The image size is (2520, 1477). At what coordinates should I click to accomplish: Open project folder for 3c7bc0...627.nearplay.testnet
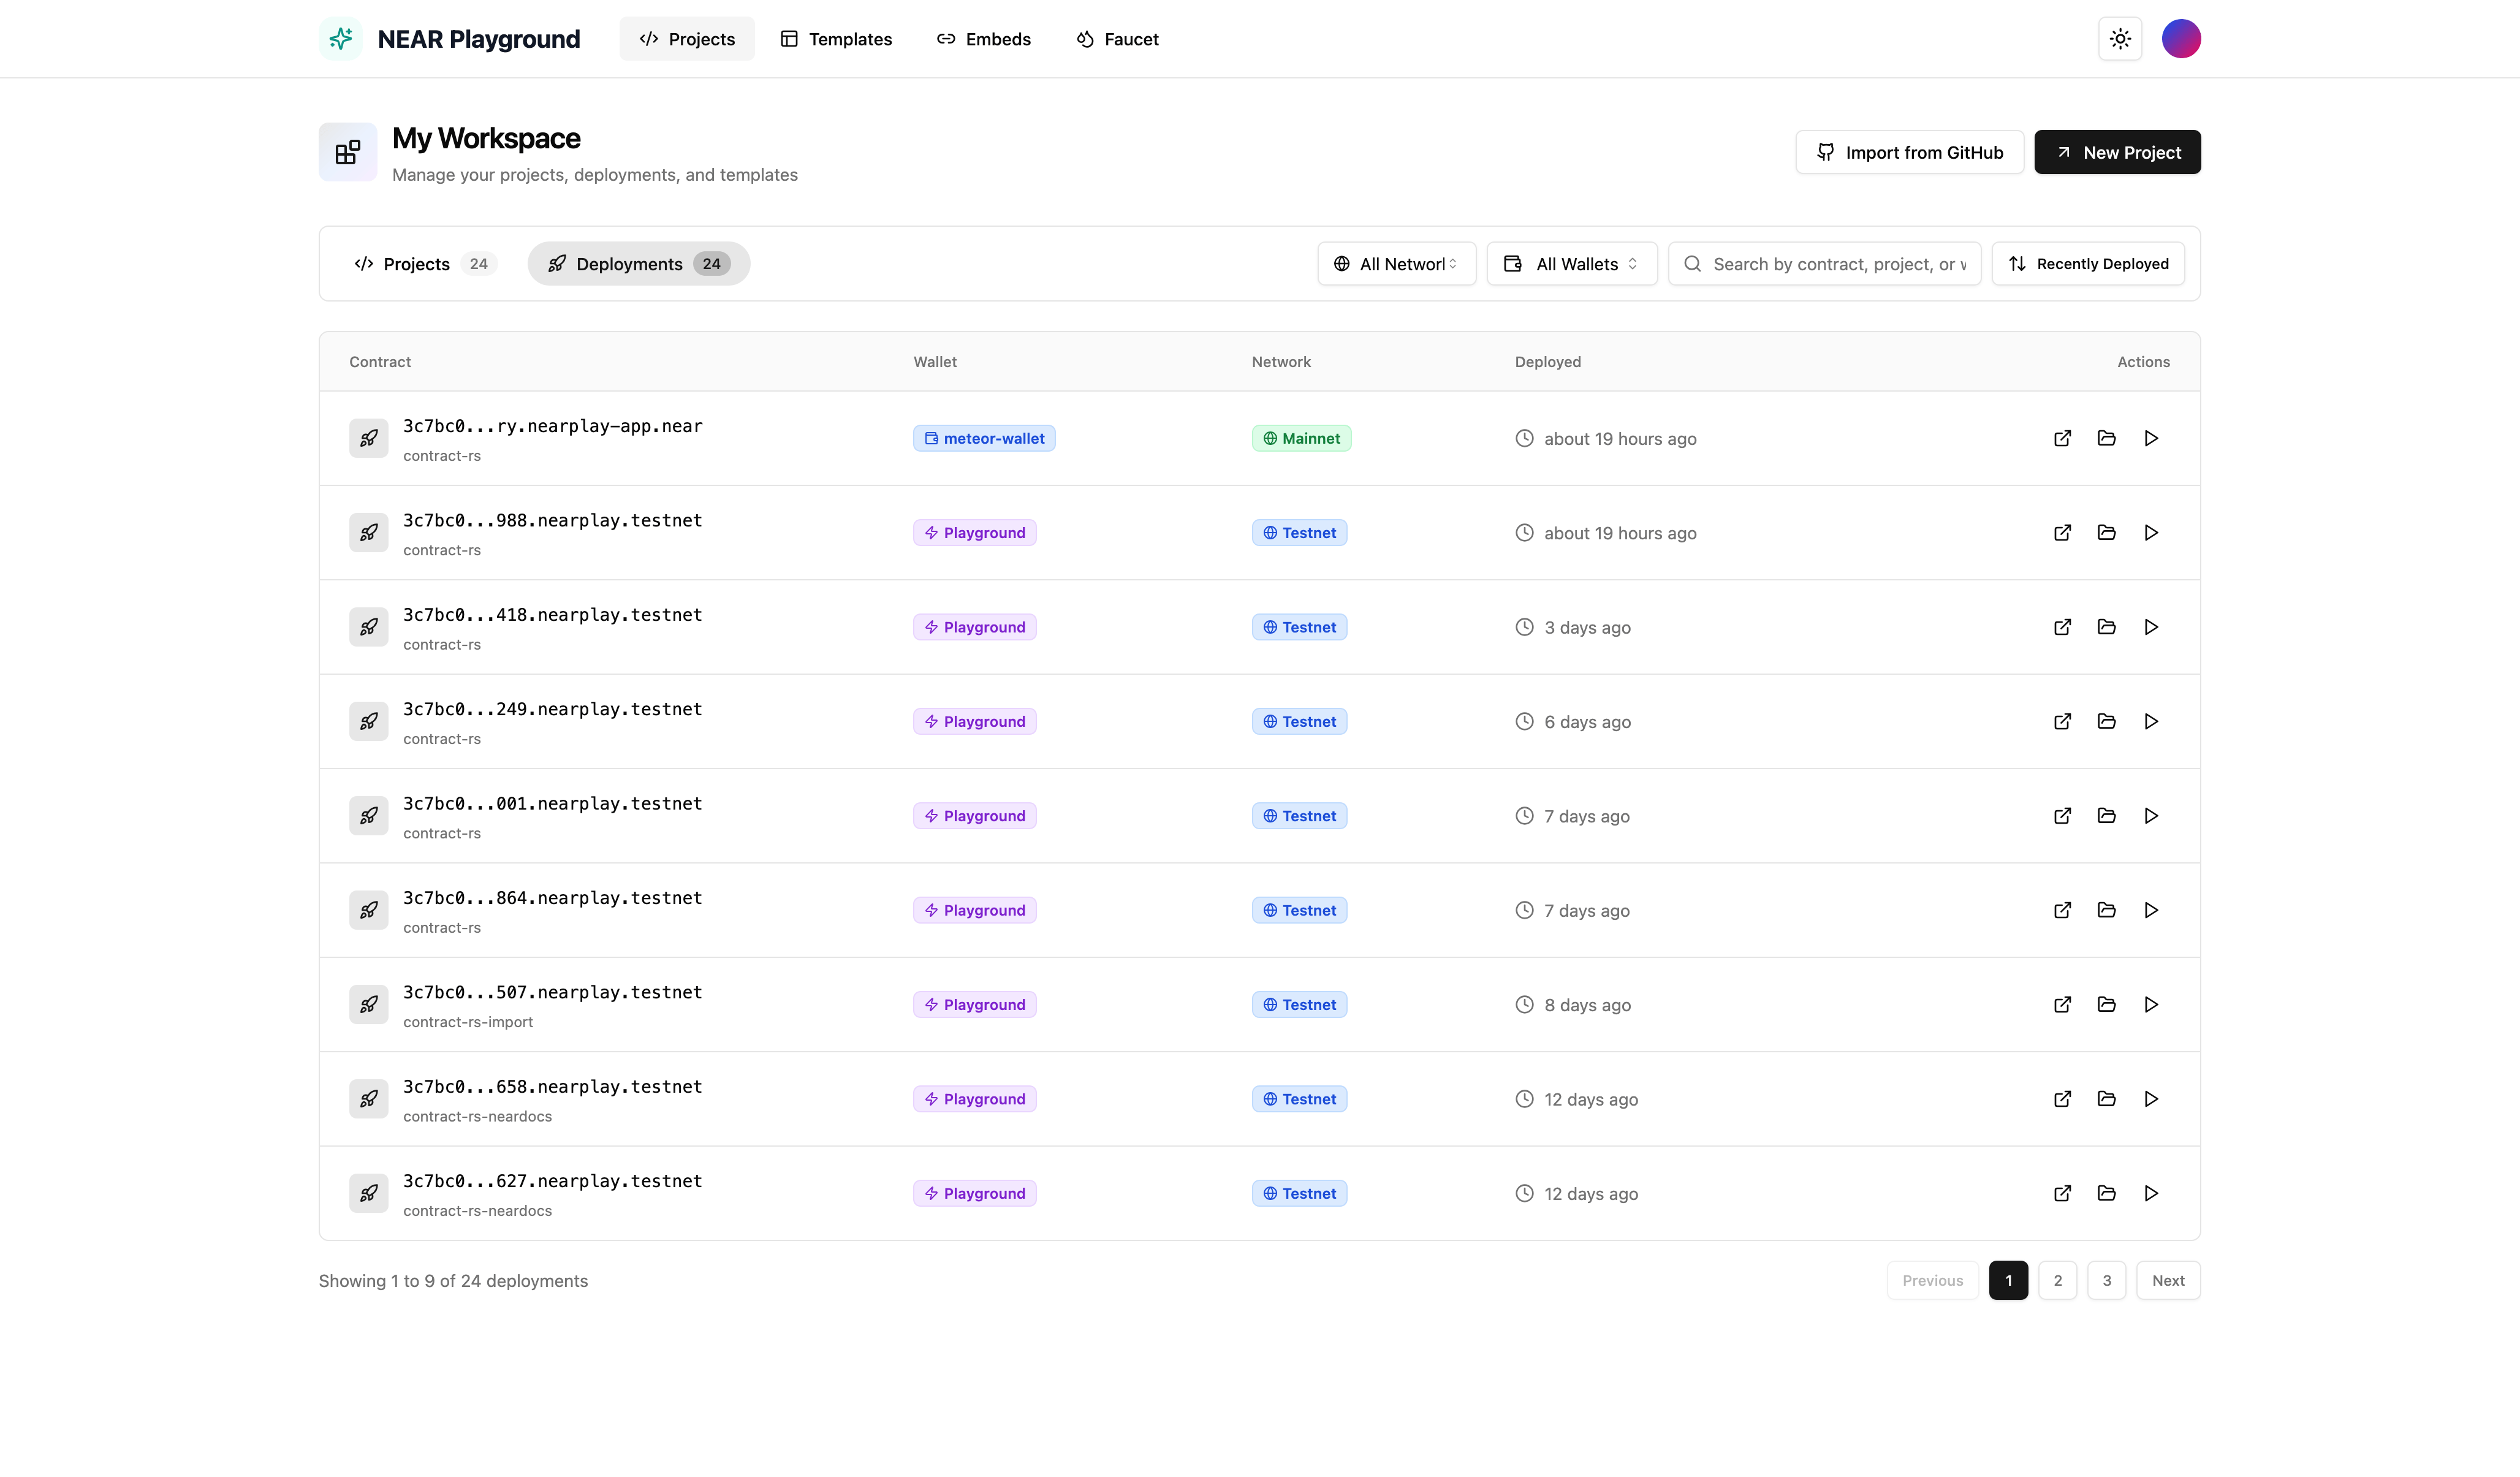[2106, 1193]
